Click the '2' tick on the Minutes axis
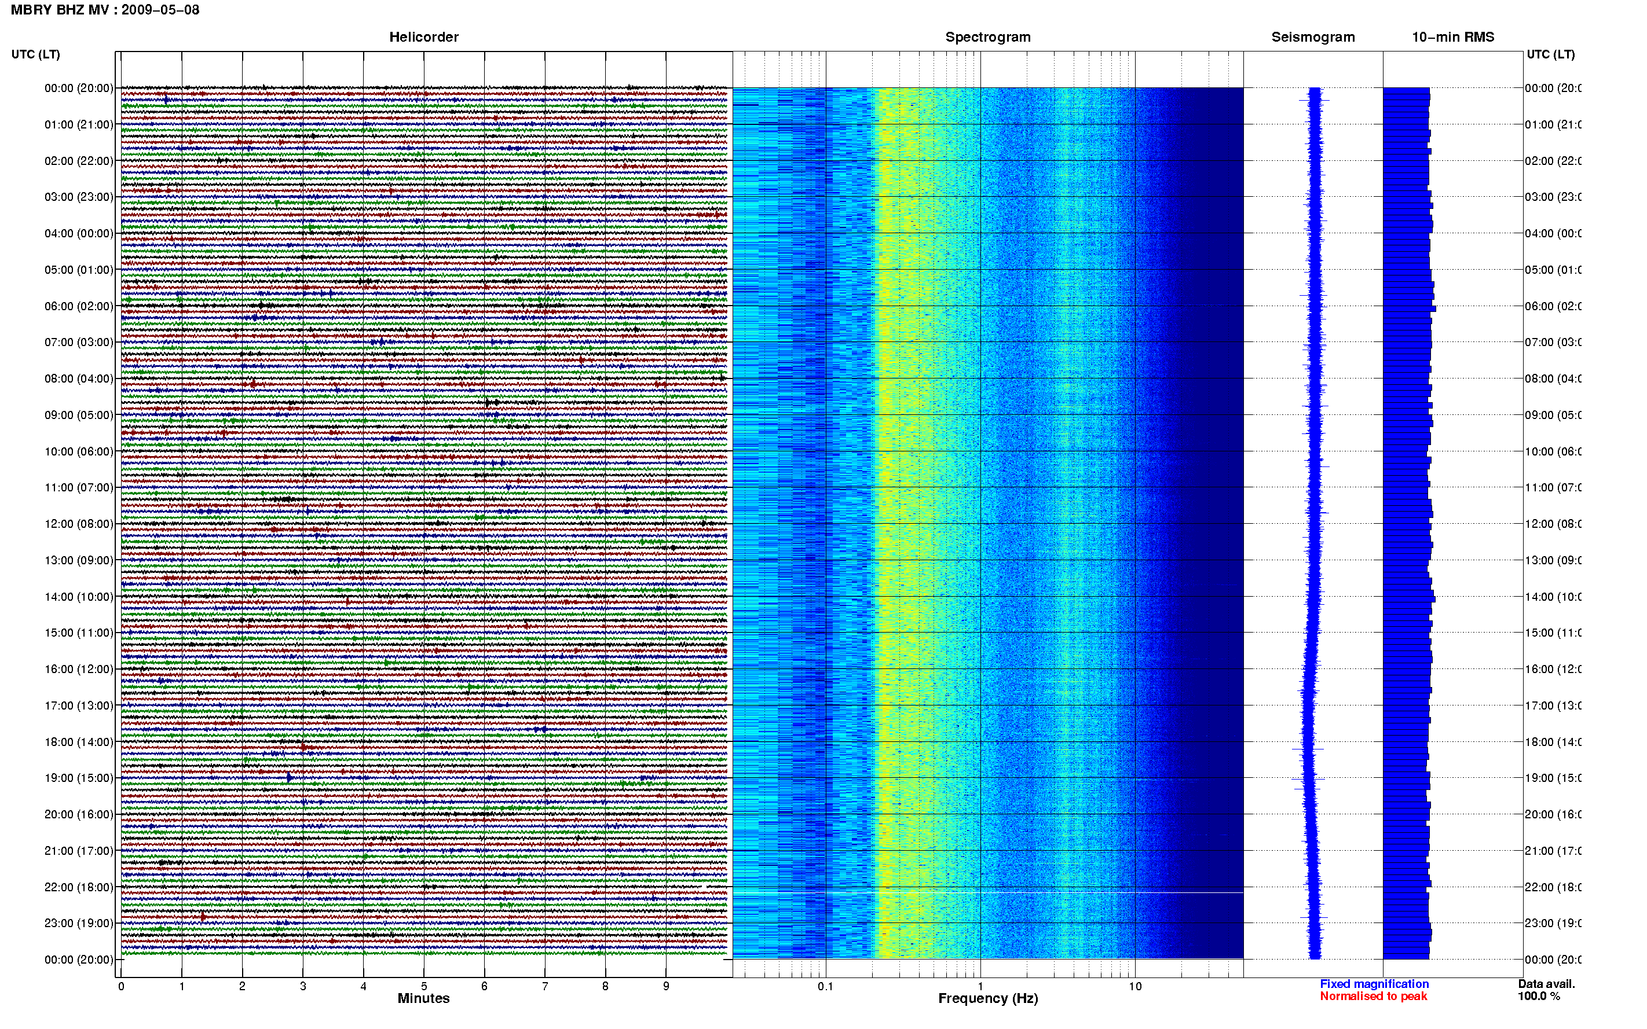This screenshot has width=1647, height=1029. pyautogui.click(x=243, y=987)
